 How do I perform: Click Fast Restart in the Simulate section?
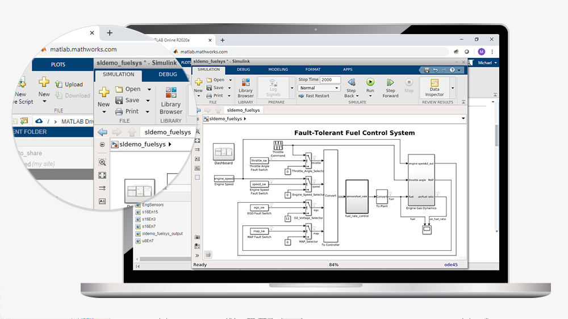[x=314, y=96]
